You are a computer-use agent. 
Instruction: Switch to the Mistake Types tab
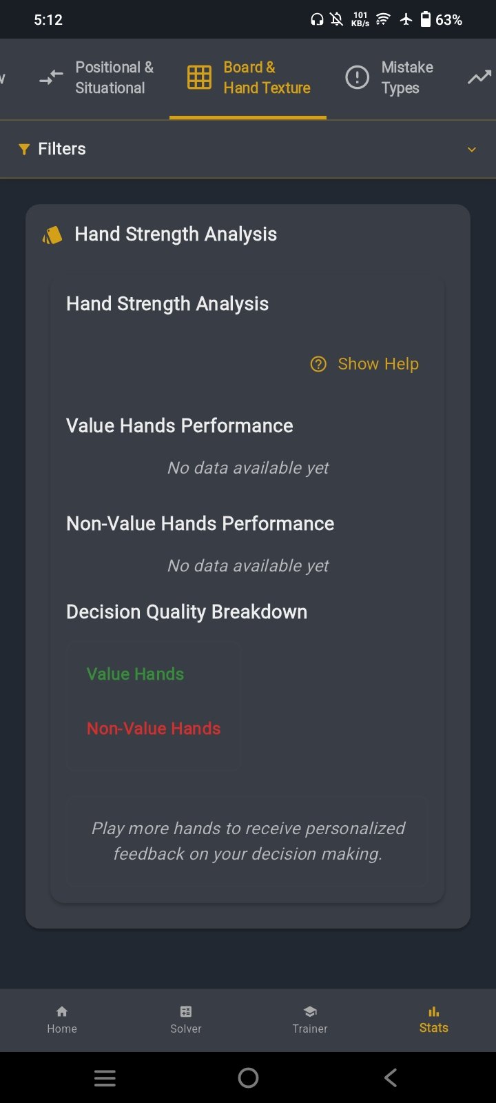(x=390, y=78)
